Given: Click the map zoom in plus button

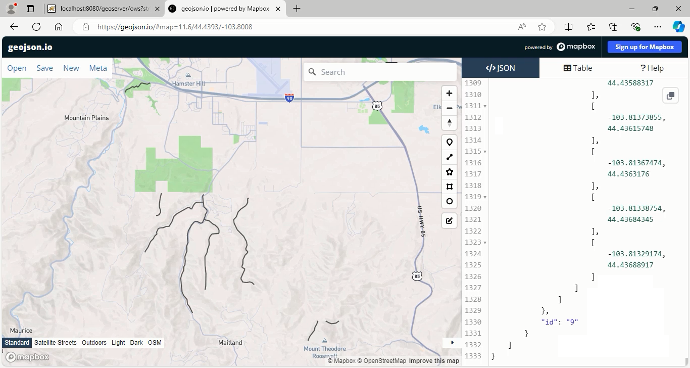Looking at the screenshot, I should (449, 94).
